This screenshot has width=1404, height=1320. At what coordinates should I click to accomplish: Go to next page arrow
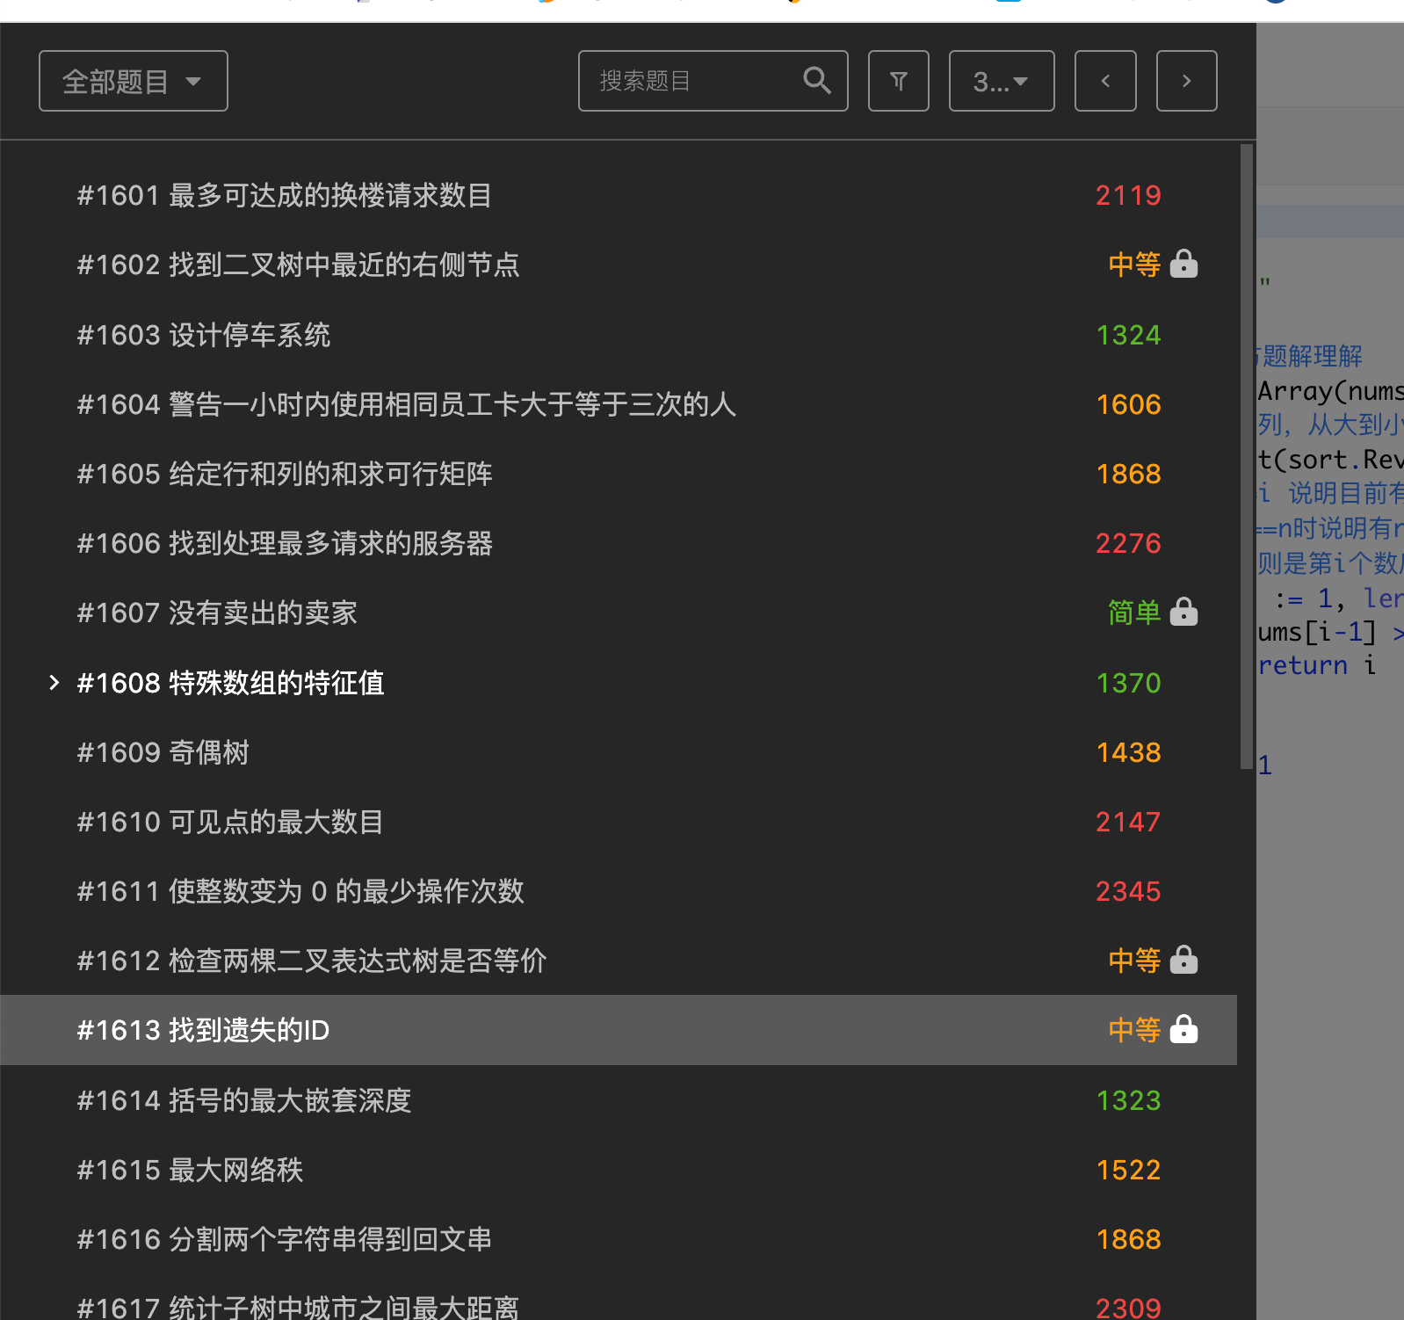1186,81
